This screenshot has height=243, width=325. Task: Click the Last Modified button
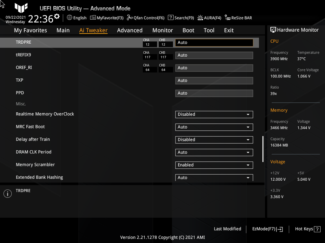coord(227,229)
